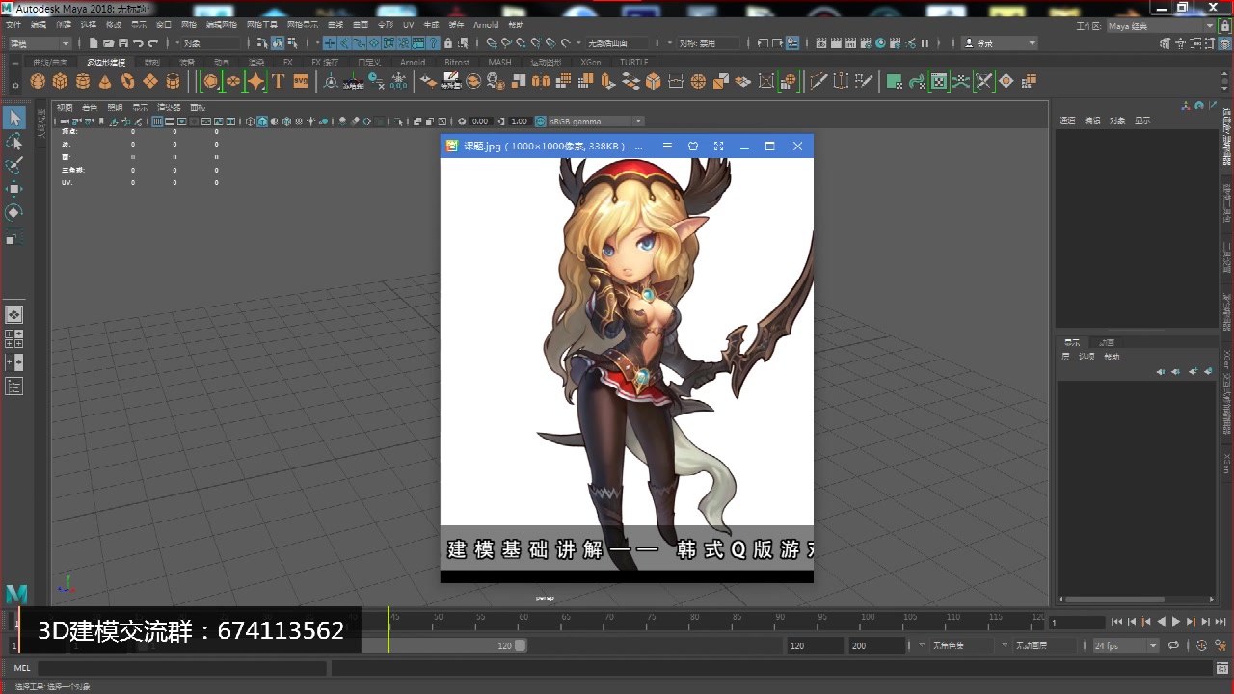Click the gamma value field 1.00
The height and width of the screenshot is (694, 1234).
coord(519,121)
